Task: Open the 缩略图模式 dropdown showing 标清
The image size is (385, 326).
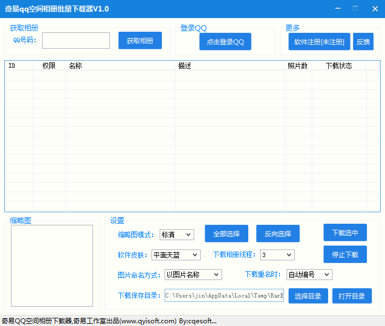Action: point(177,235)
